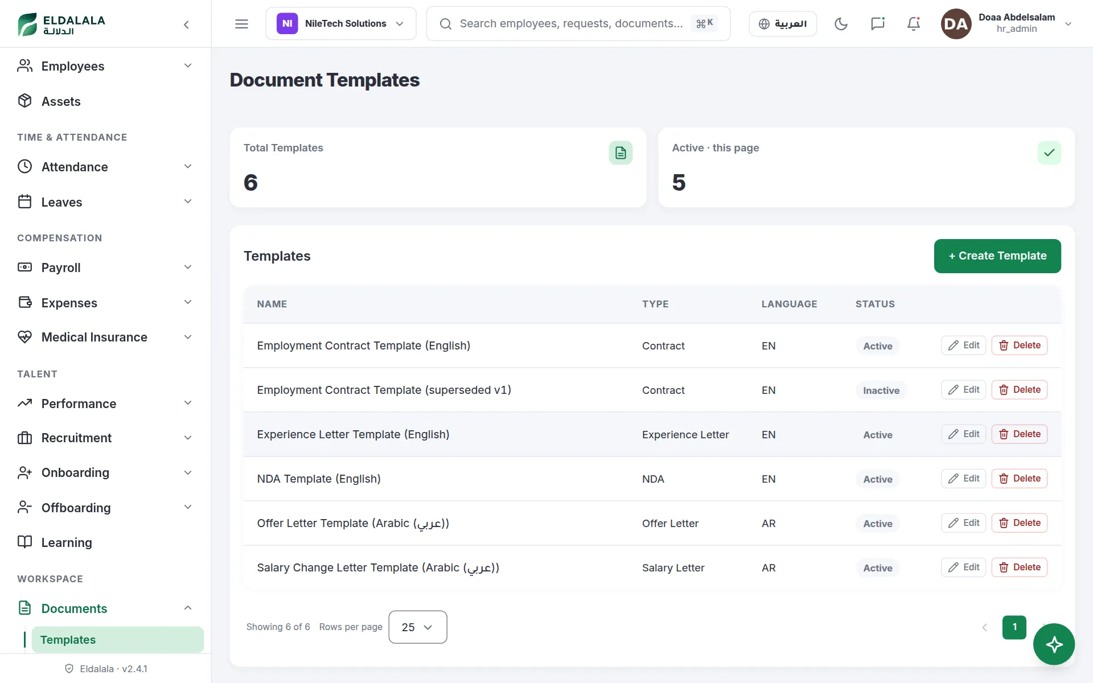
Task: Delete the Salary Change Letter Template
Action: click(1020, 567)
